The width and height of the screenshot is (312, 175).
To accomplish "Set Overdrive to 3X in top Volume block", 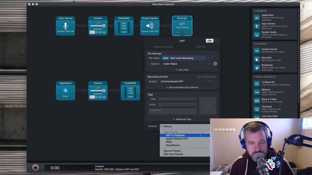I will (101, 32).
